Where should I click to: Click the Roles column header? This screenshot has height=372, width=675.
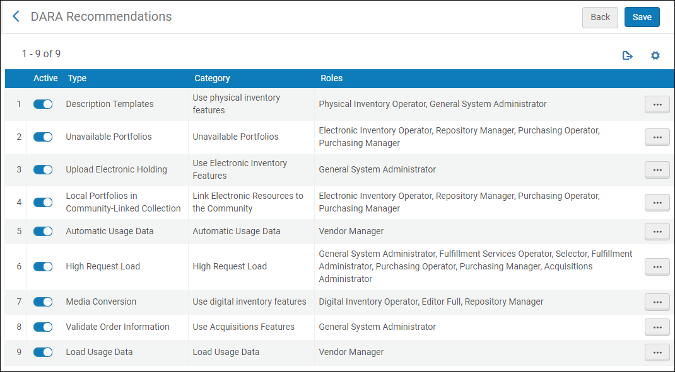coord(331,78)
